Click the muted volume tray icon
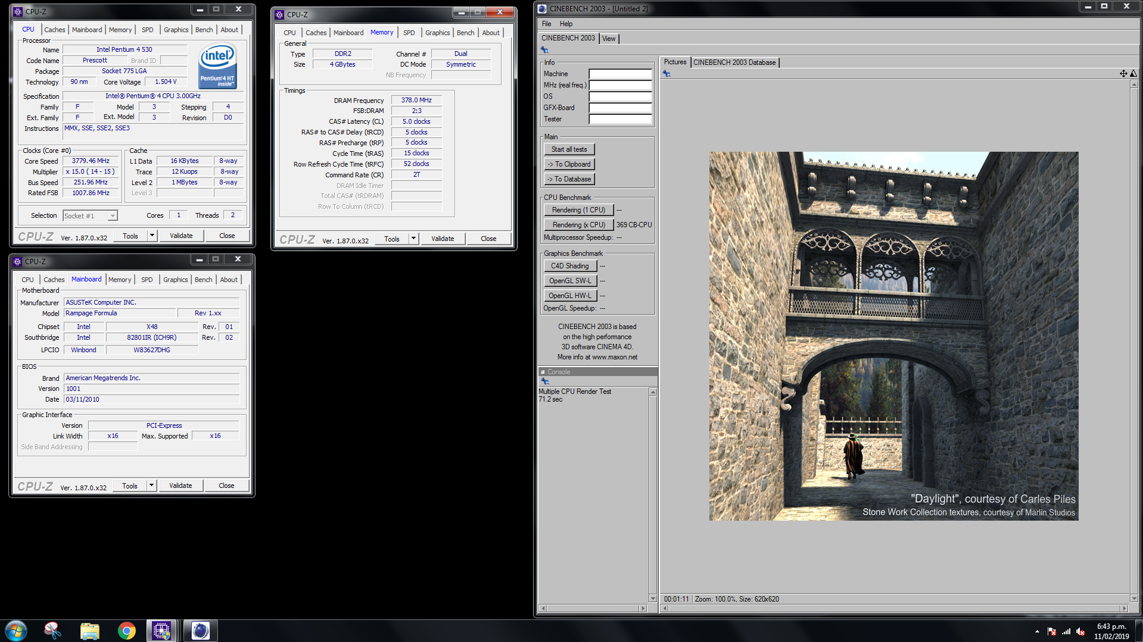This screenshot has width=1143, height=642. pos(1080,631)
